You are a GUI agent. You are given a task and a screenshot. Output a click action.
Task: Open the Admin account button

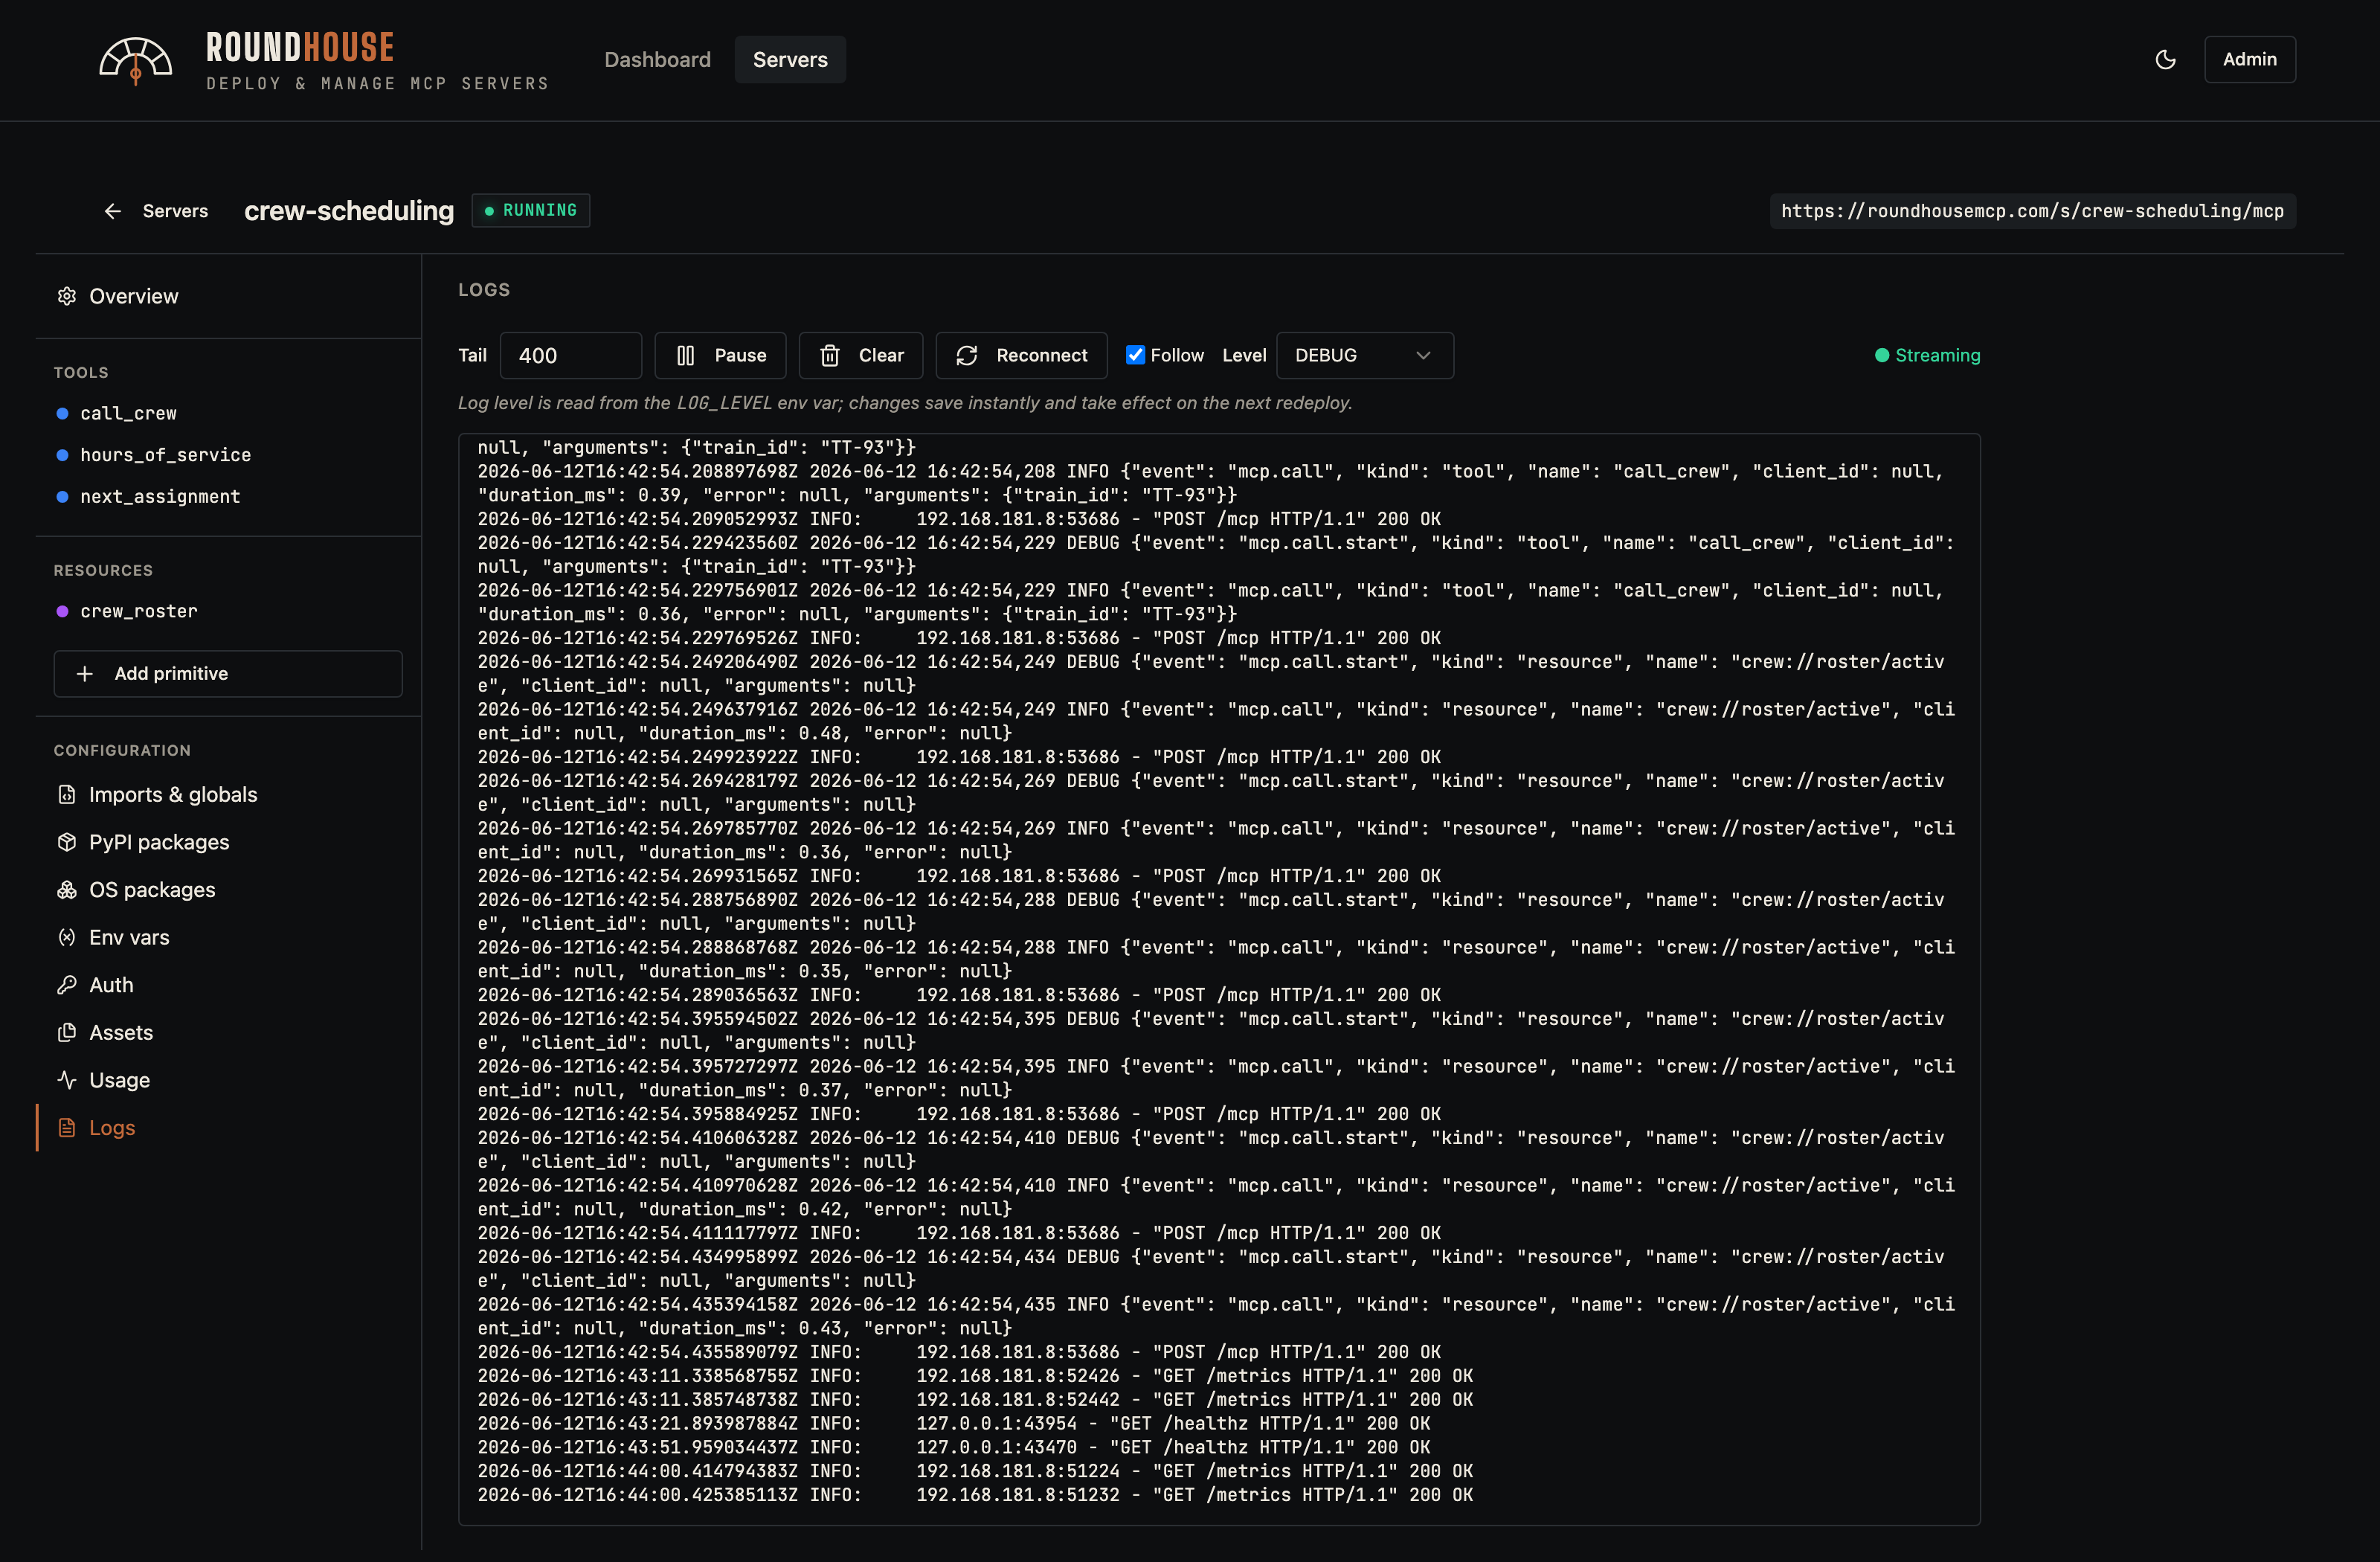click(x=2249, y=59)
